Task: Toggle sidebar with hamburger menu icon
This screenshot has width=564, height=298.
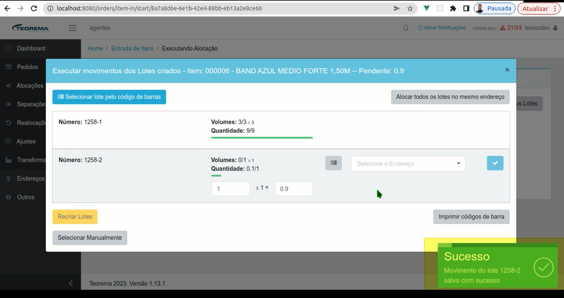Action: pos(73,28)
